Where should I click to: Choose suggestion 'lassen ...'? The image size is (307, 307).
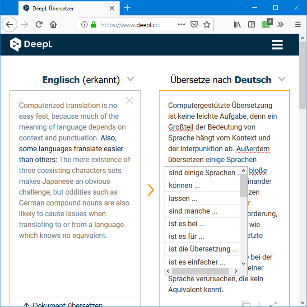[202, 198]
